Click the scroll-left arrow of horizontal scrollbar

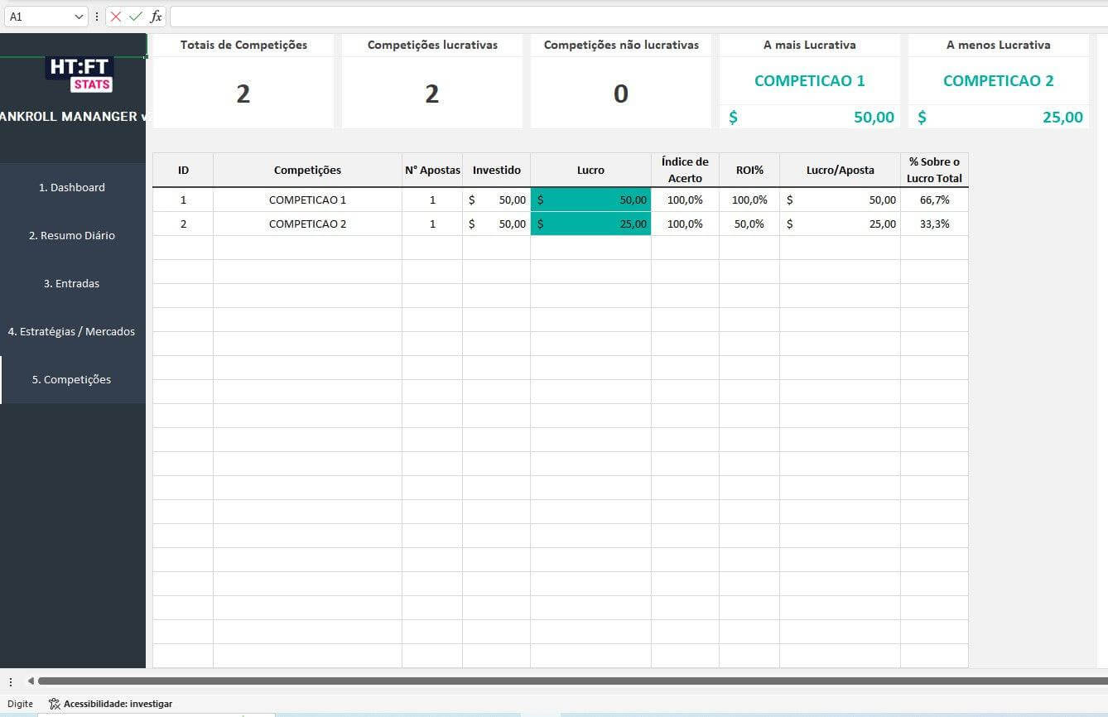31,681
